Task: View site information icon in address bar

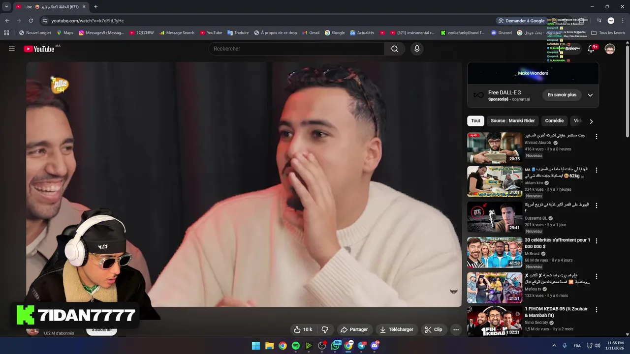Action: 45,21
